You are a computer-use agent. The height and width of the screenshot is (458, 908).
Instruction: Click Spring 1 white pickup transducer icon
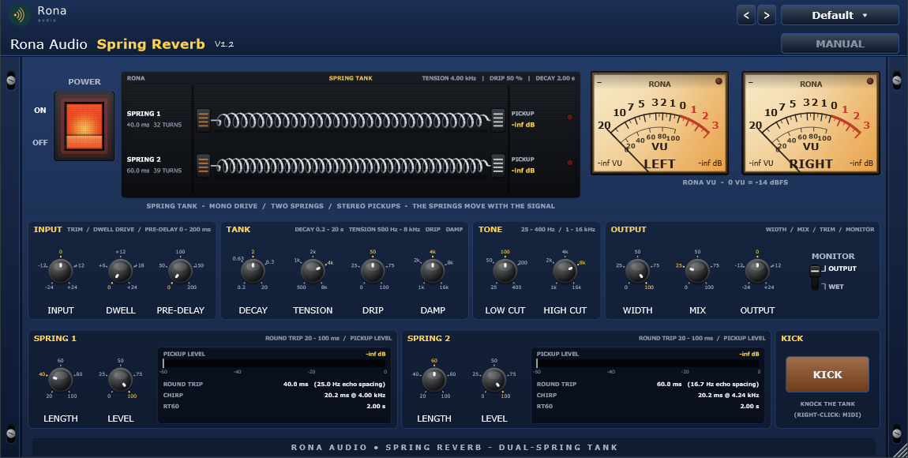498,120
